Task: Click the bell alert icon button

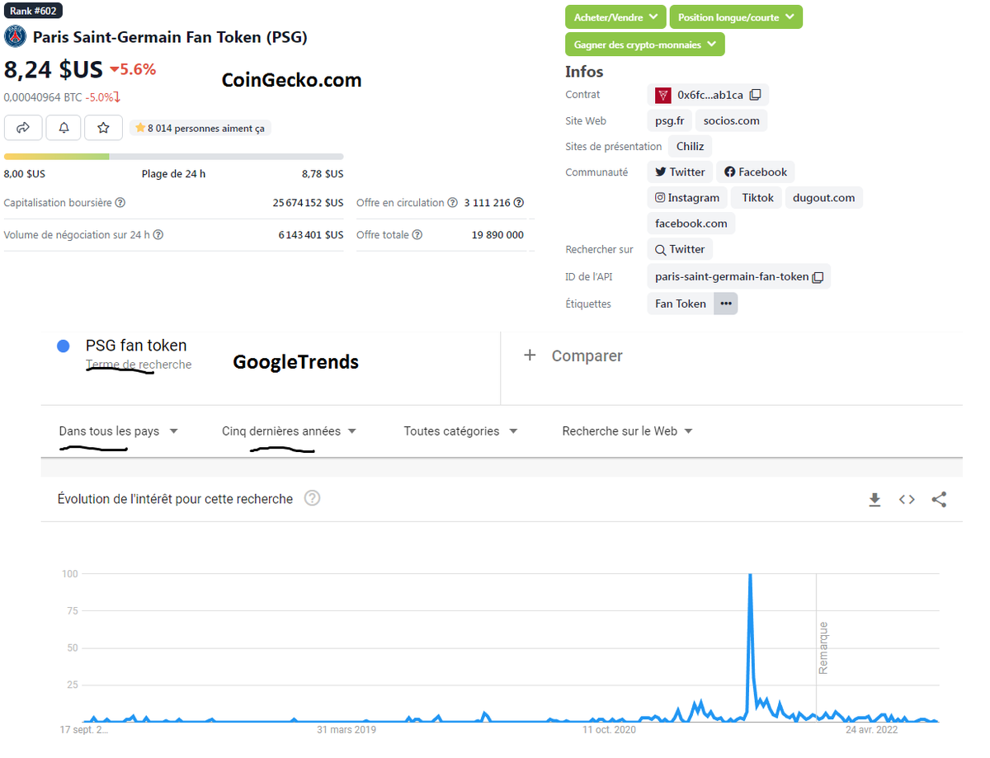Action: click(x=64, y=128)
